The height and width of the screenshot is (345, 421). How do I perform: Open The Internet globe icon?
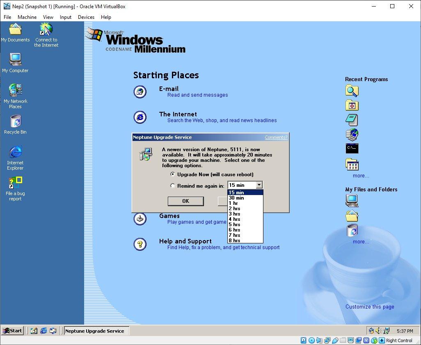[x=140, y=117]
